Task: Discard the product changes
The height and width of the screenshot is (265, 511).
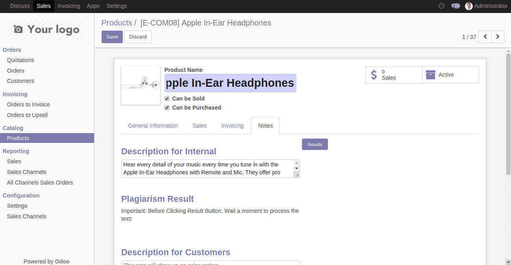Action: [x=138, y=37]
